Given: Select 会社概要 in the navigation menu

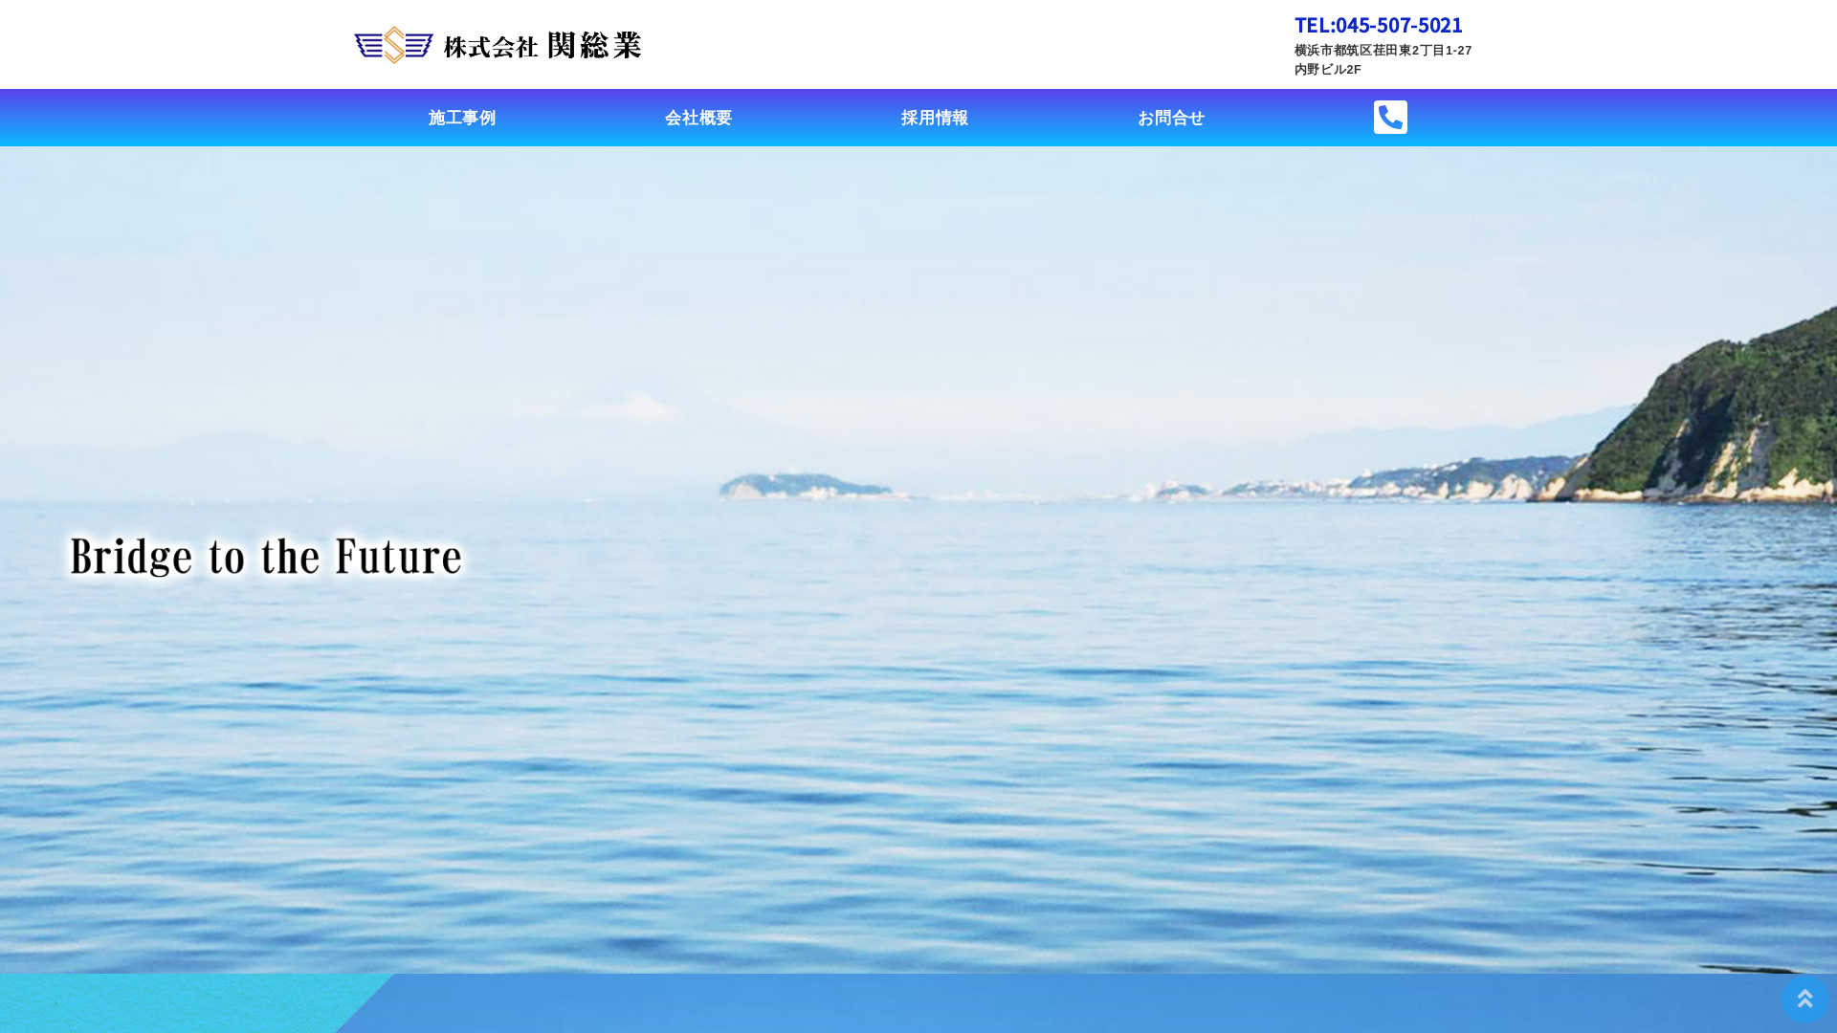Looking at the screenshot, I should tap(698, 117).
